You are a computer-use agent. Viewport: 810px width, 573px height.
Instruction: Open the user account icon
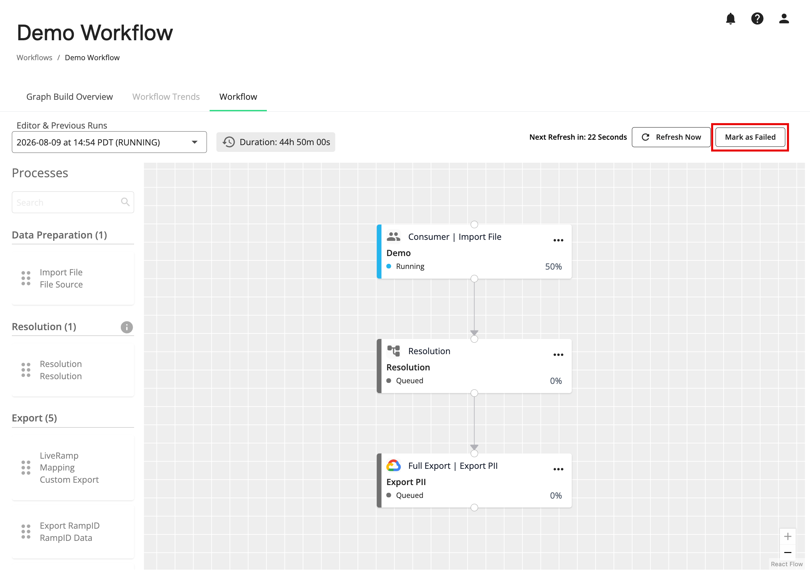tap(784, 19)
